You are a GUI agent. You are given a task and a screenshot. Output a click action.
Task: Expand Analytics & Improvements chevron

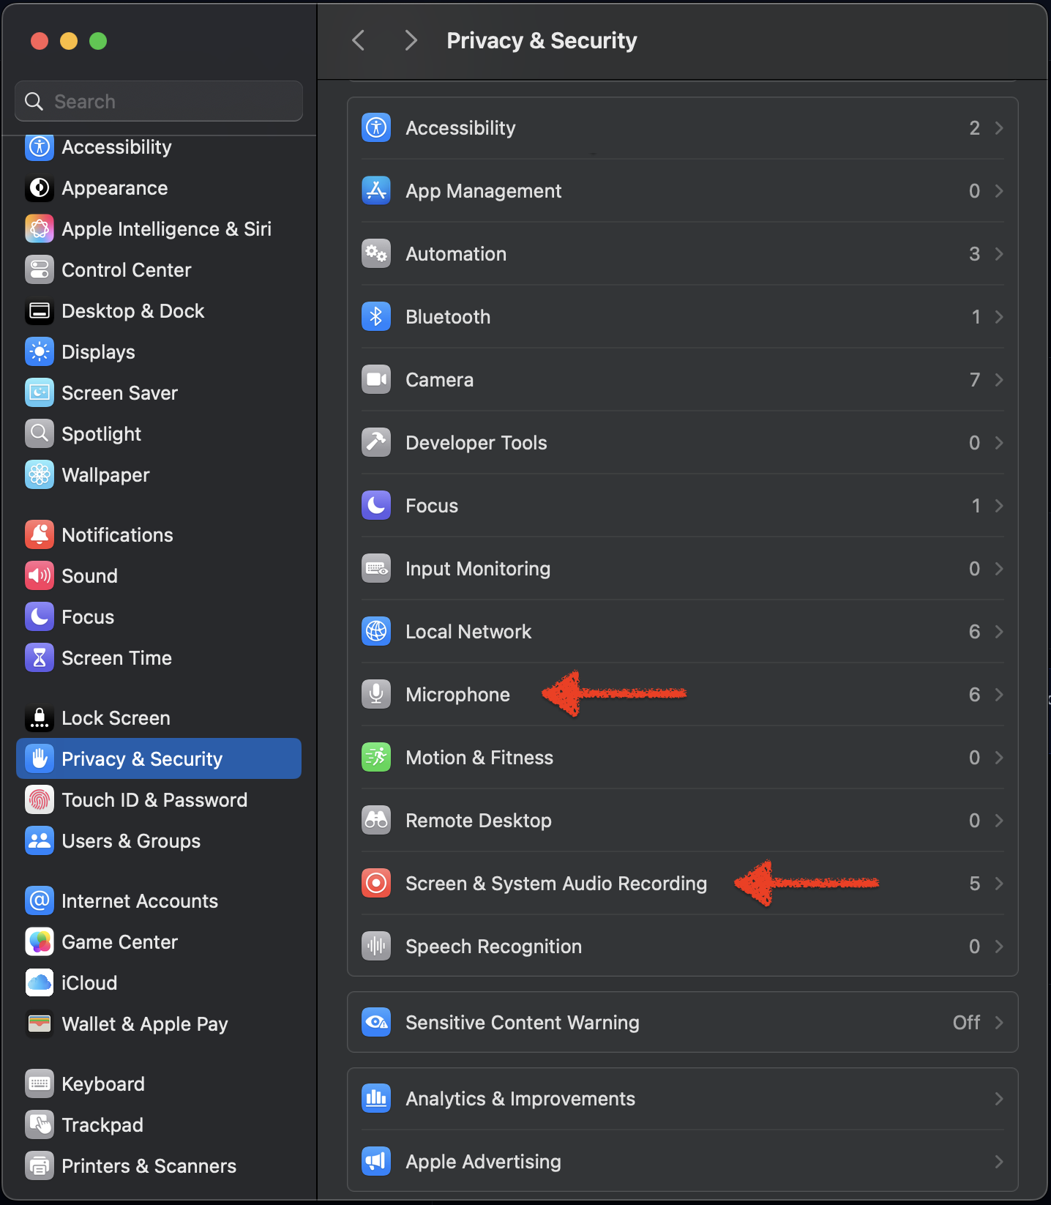(x=999, y=1099)
